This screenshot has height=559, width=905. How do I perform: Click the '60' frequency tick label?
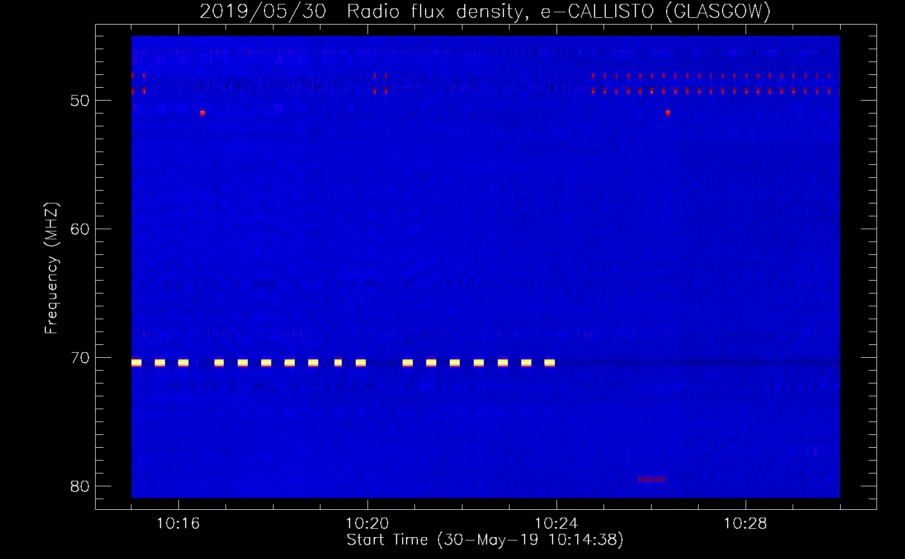coord(80,229)
